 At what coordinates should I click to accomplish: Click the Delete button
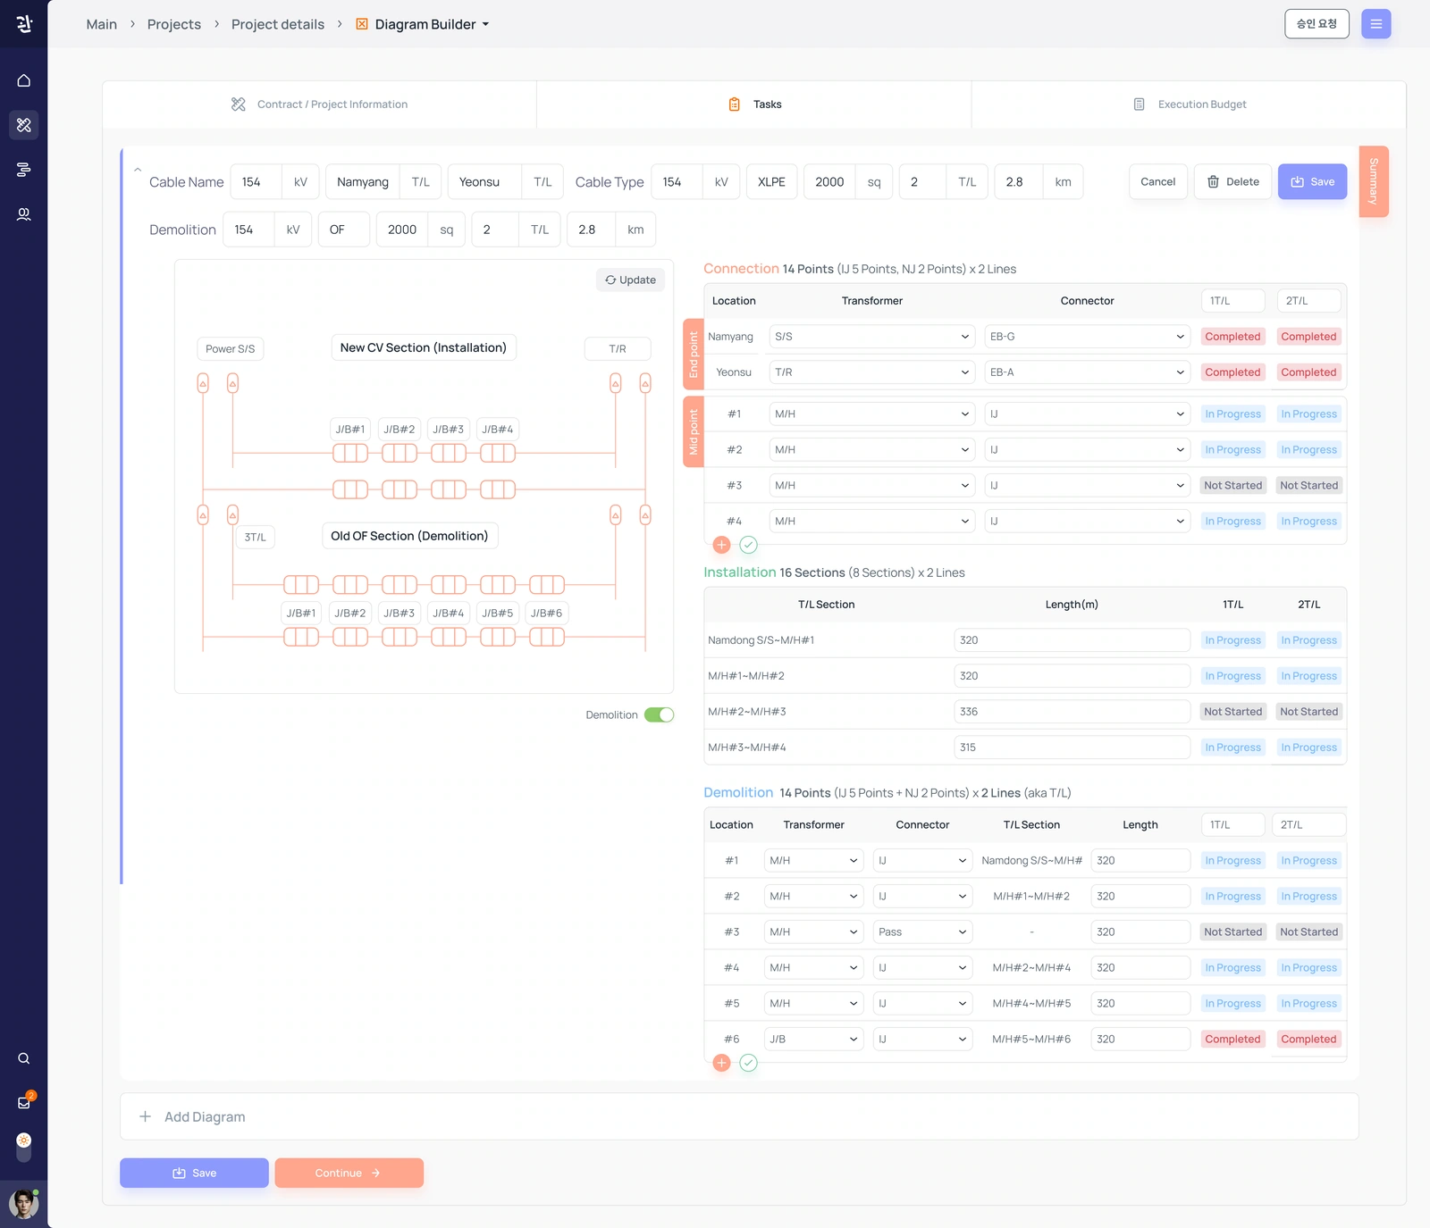tap(1232, 182)
